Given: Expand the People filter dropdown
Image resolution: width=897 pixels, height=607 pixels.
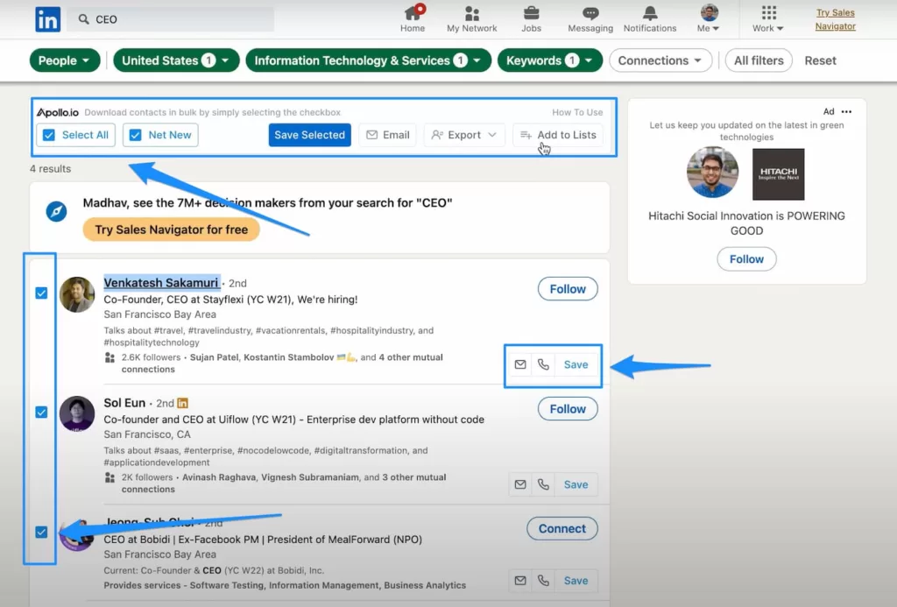Looking at the screenshot, I should (x=64, y=60).
